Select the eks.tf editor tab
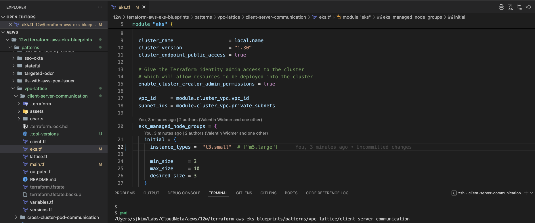 coord(124,7)
